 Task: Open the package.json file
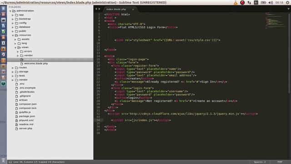point(27,117)
